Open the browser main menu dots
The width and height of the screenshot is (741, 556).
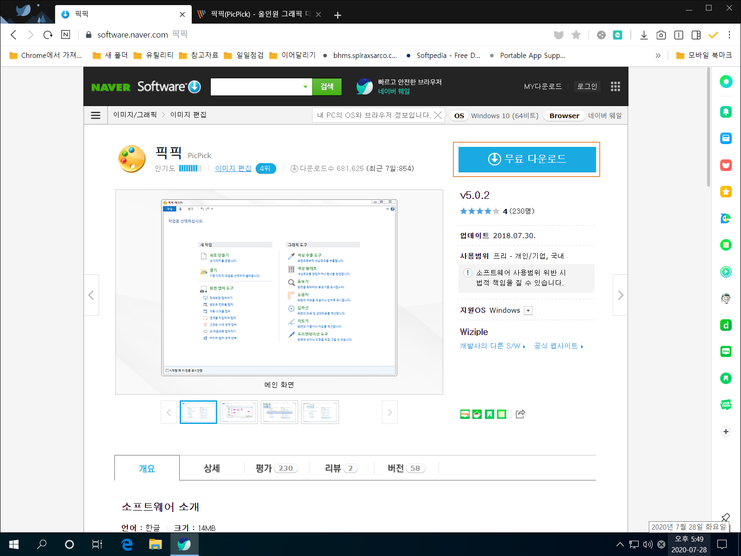[x=729, y=35]
